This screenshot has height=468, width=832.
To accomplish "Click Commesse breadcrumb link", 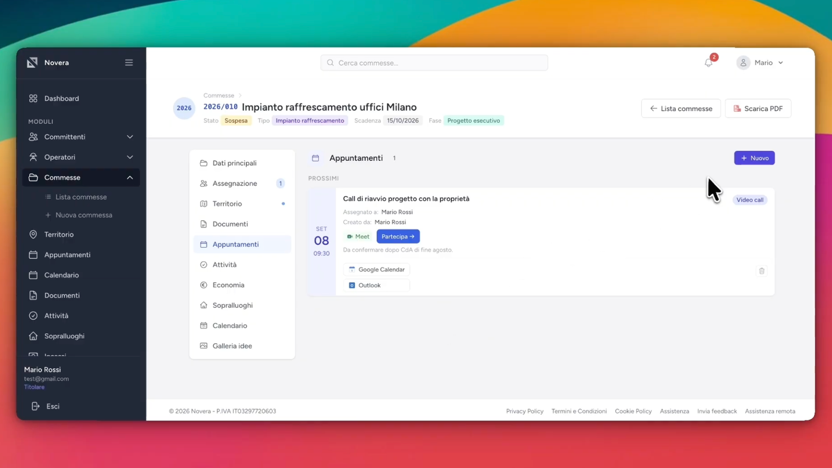I will coord(219,95).
